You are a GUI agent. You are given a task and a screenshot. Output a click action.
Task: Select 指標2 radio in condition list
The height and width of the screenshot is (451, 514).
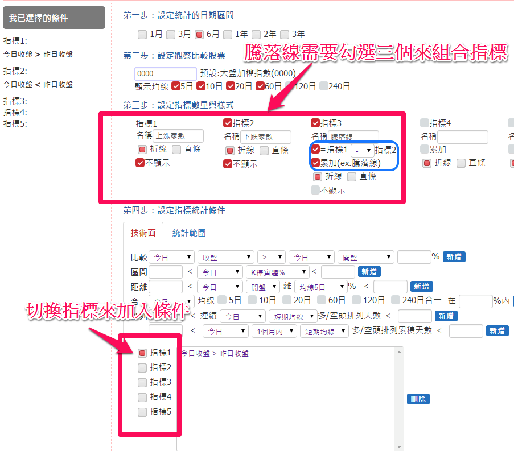pos(142,367)
